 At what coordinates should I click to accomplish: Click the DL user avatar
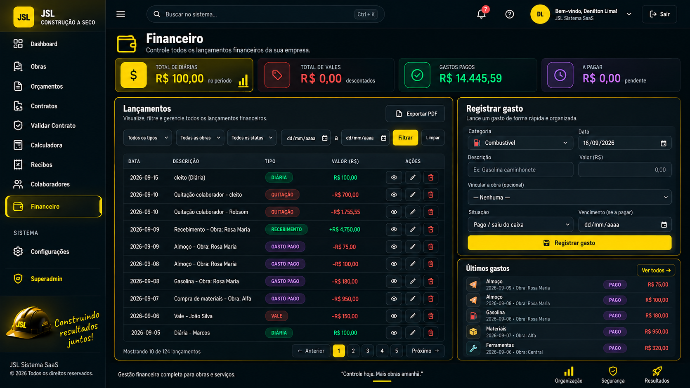point(540,14)
